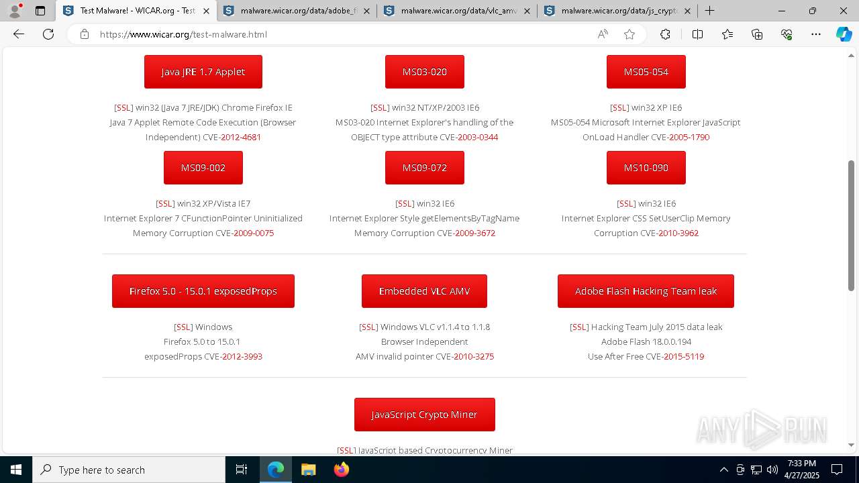Viewport: 859px width, 483px height.
Task: Click the scrollbar down arrow
Action: tap(851, 445)
